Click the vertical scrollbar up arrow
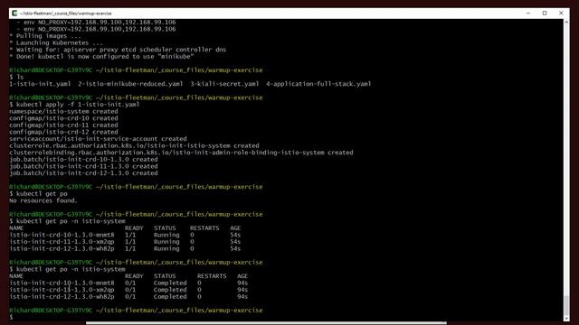Image resolution: width=579 pixels, height=325 pixels. (x=566, y=22)
